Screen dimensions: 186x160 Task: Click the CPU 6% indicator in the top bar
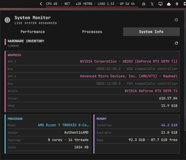[52, 4]
